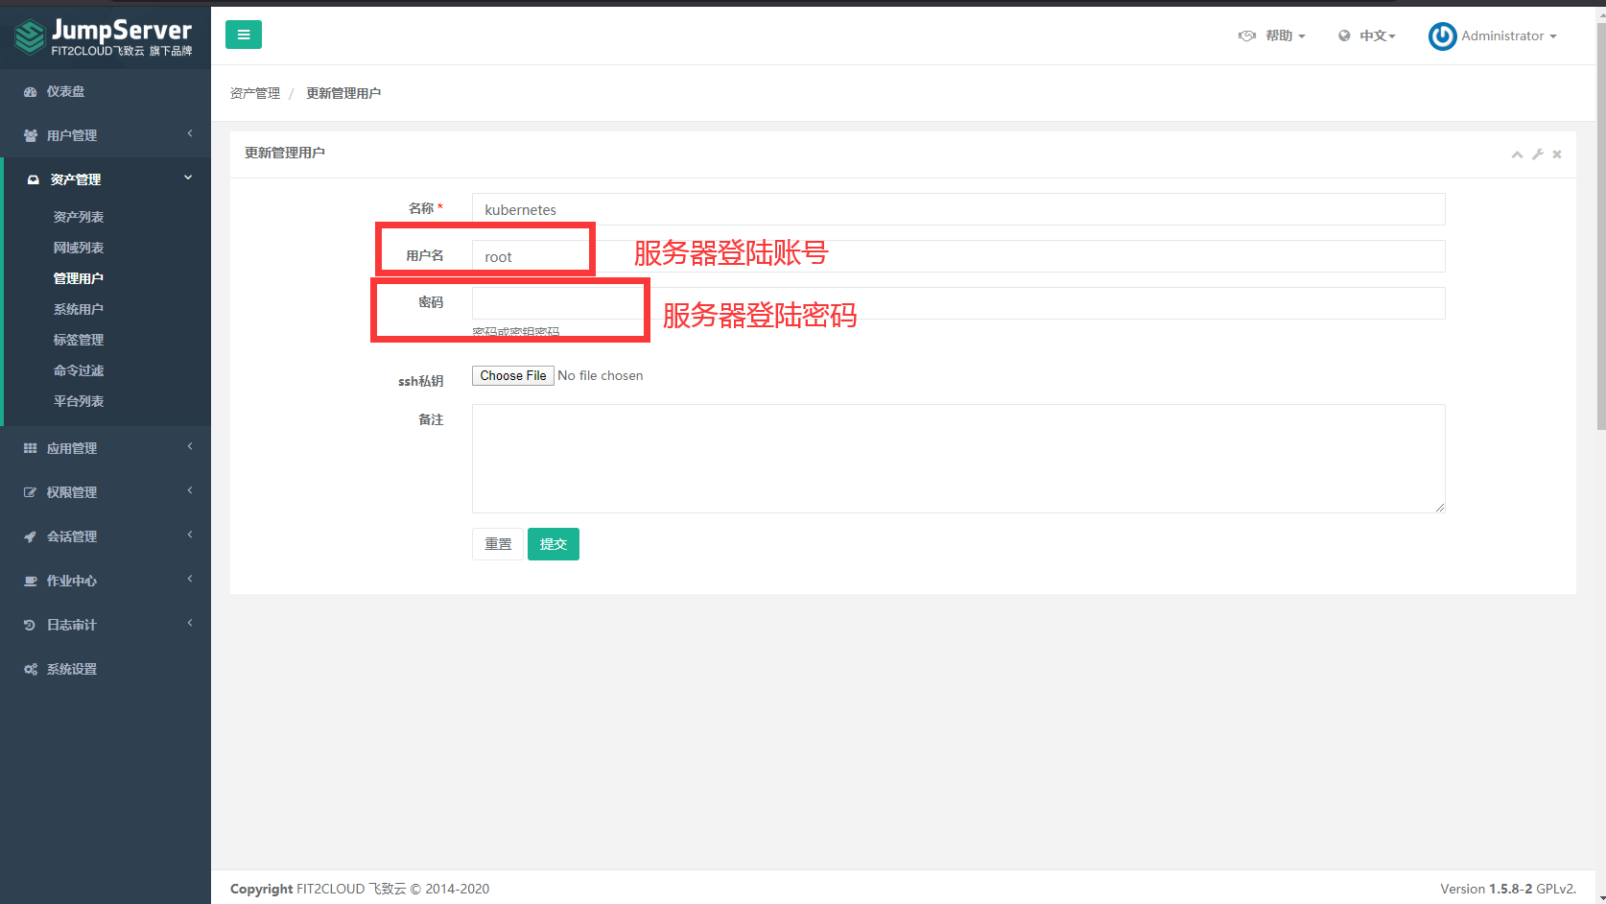
Task: Select 系统用户 in the sidebar
Action: [79, 309]
